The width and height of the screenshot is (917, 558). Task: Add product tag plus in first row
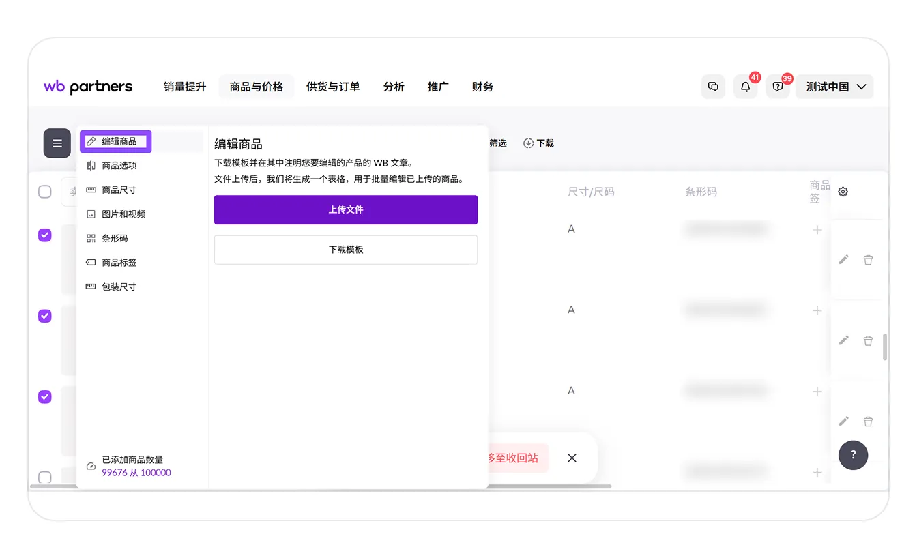coord(817,230)
